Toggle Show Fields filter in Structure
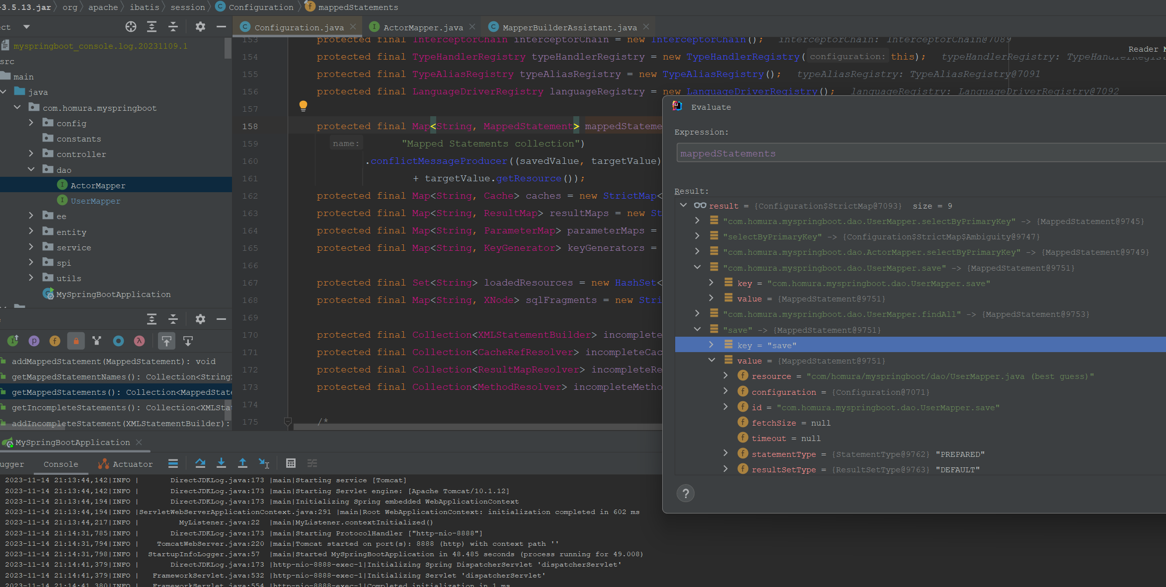This screenshot has width=1166, height=587. (x=55, y=341)
